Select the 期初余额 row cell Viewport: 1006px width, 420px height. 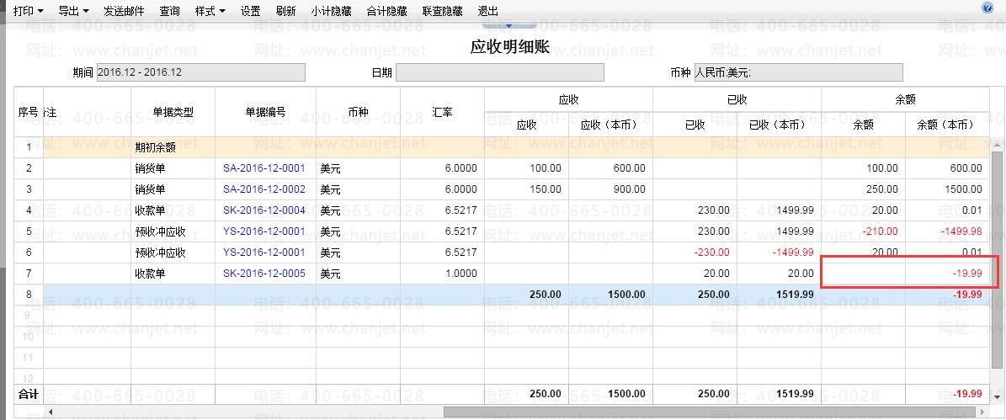coord(173,146)
